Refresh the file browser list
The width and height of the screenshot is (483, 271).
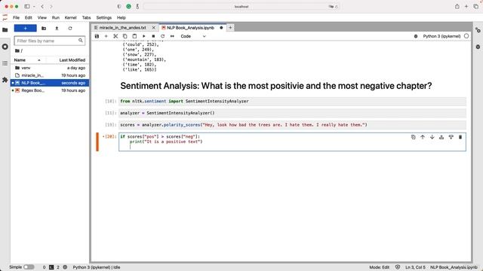coord(70,29)
